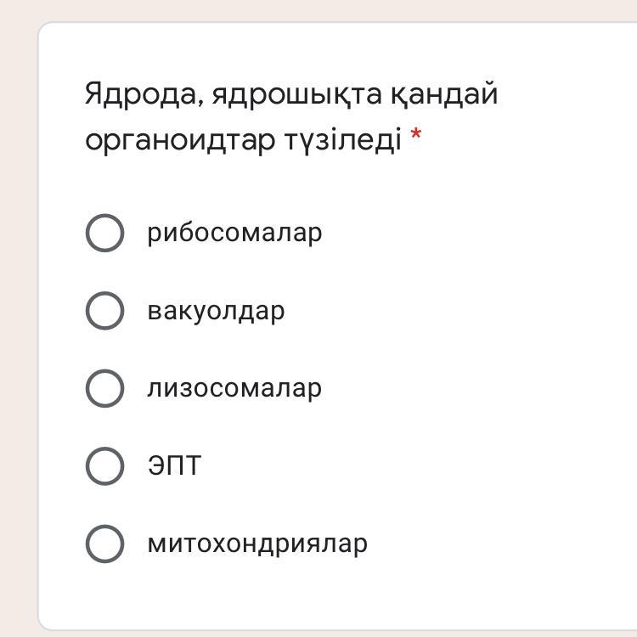Click the words органоидтар түзіледі
Screen dimensions: 637x637
pyautogui.click(x=243, y=141)
